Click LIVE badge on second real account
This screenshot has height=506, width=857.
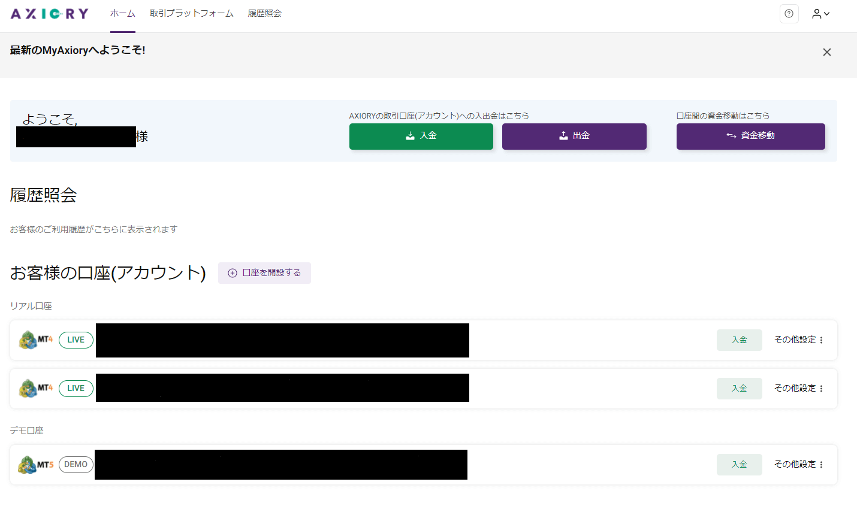76,388
